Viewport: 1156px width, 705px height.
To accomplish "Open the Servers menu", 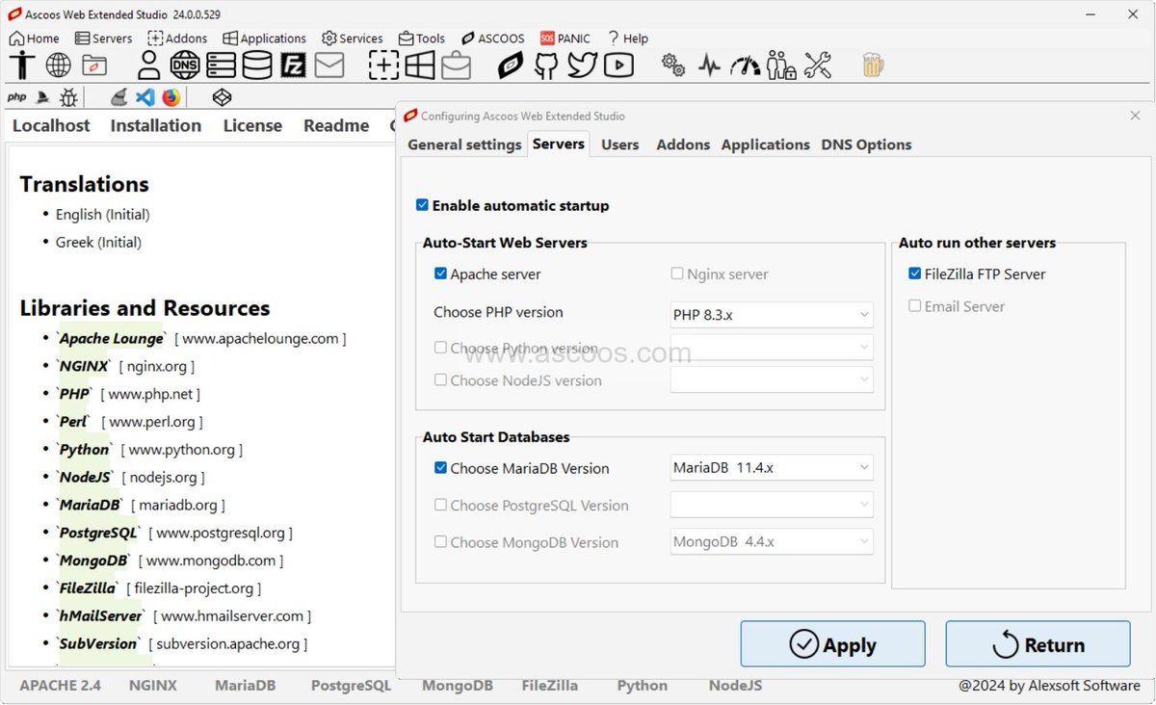I will tap(104, 39).
